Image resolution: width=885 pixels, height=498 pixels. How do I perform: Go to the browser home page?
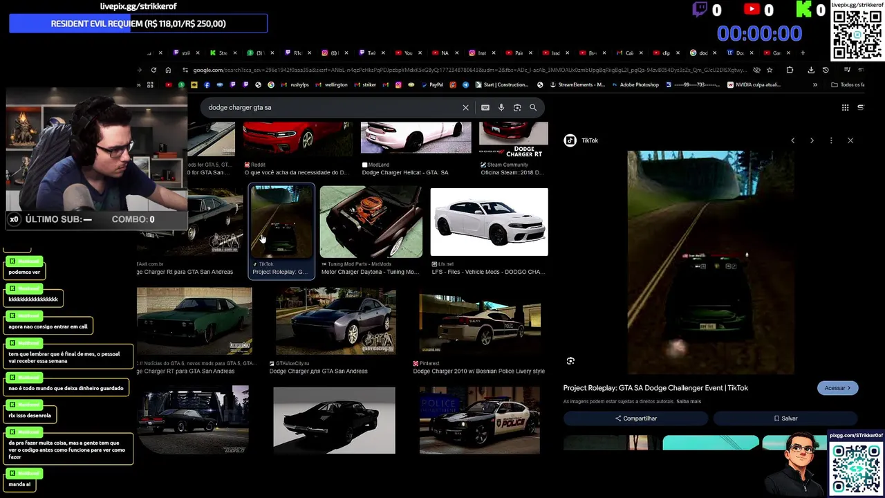coord(168,70)
